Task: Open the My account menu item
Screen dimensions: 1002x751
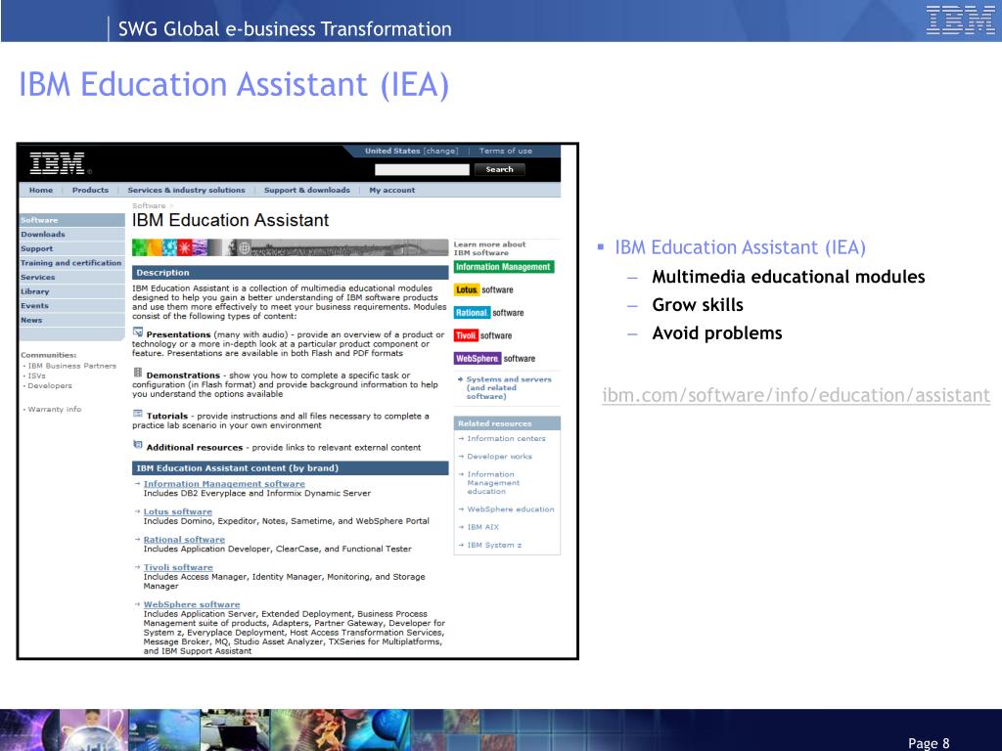Action: pyautogui.click(x=391, y=191)
